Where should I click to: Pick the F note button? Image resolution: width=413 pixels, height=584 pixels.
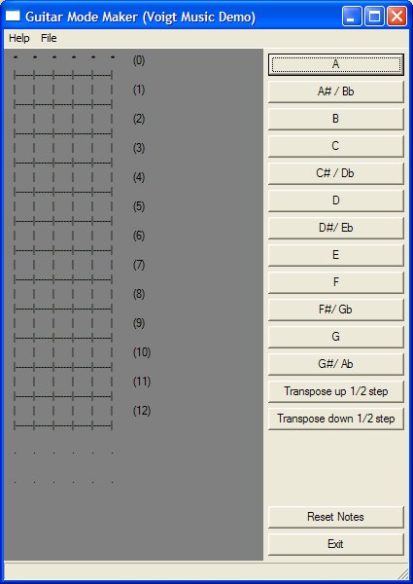click(335, 282)
